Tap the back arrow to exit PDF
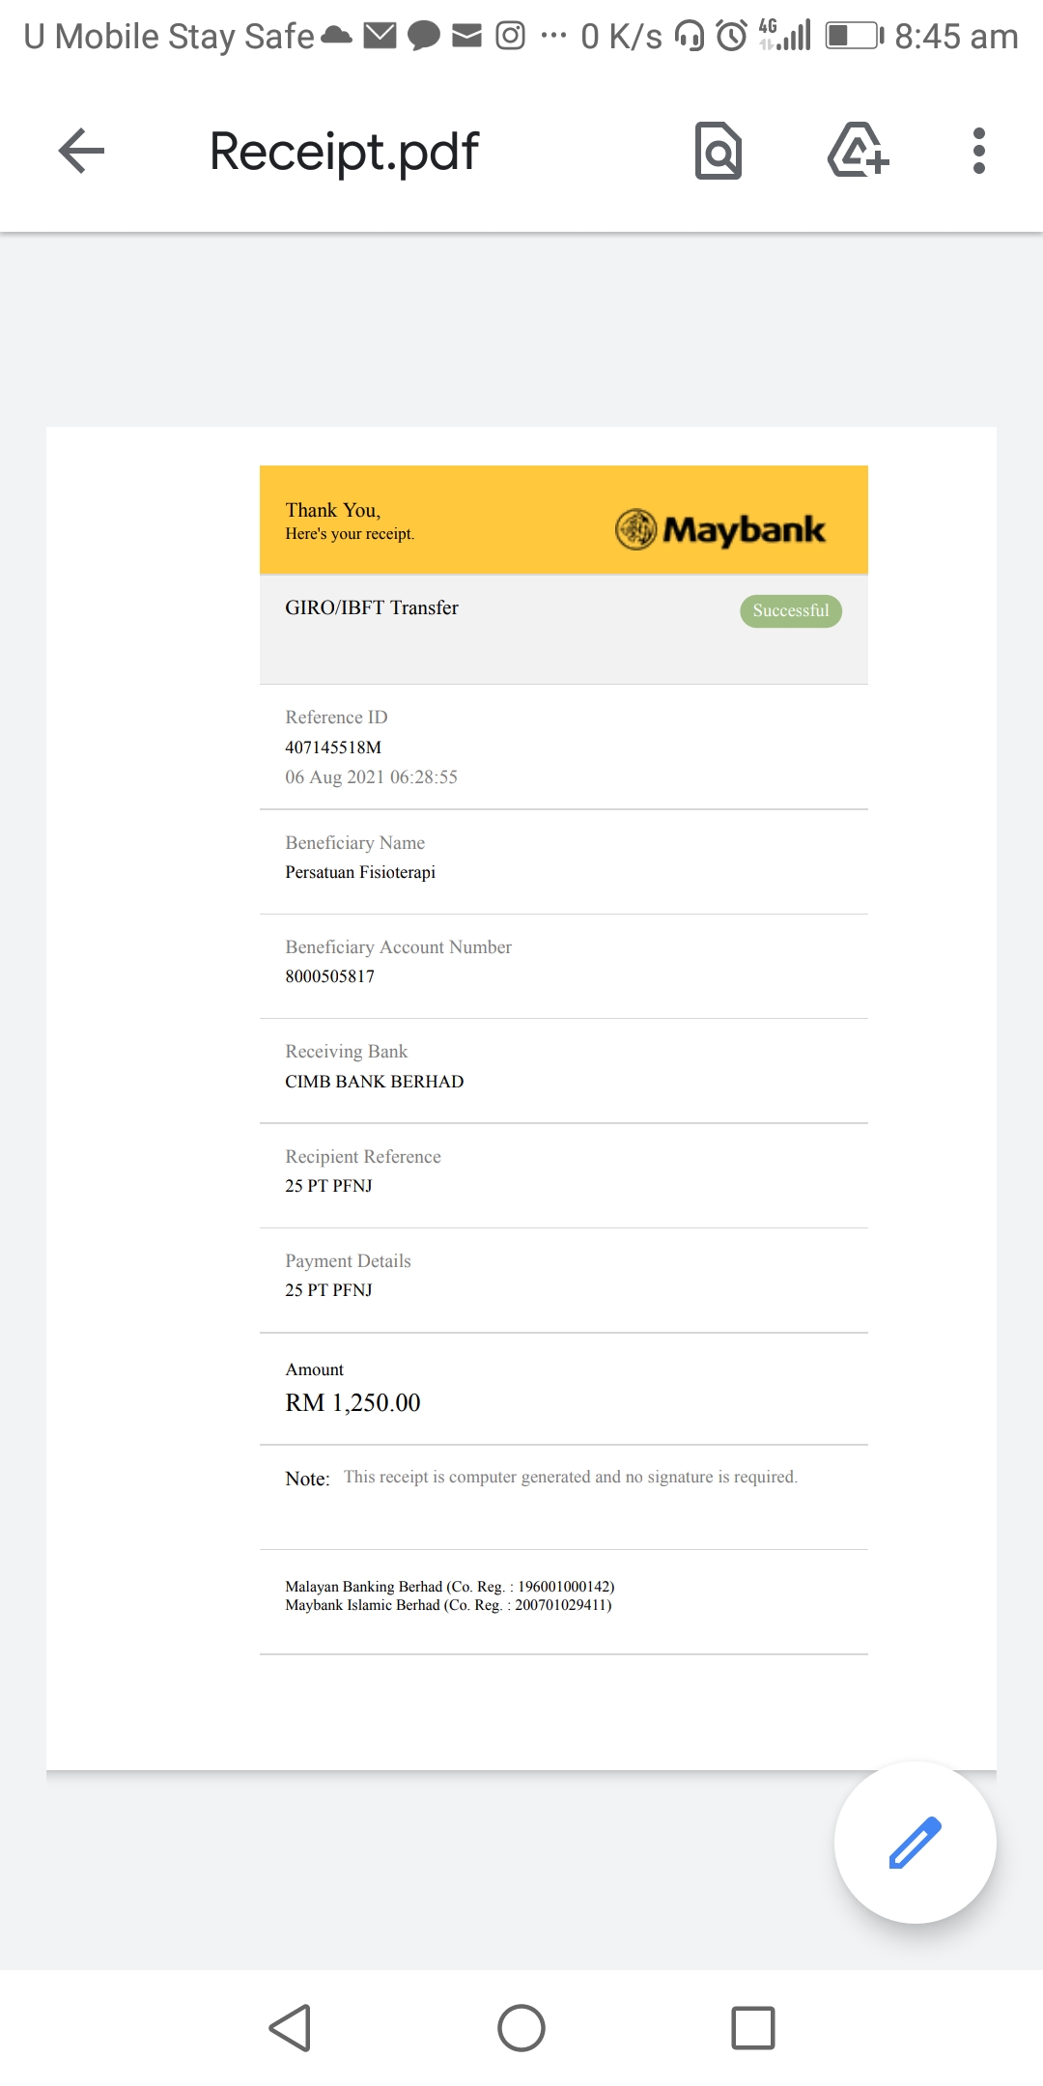This screenshot has width=1043, height=2086. coord(81,152)
